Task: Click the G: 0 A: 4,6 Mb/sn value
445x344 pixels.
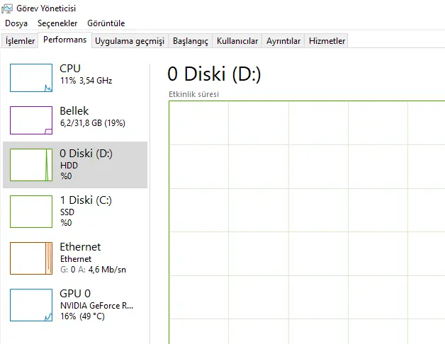Action: [x=93, y=270]
